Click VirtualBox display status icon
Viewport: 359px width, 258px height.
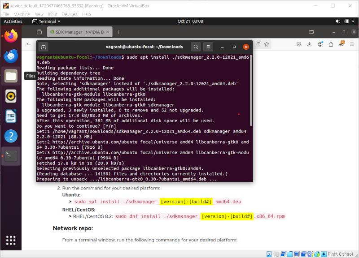pos(297,254)
